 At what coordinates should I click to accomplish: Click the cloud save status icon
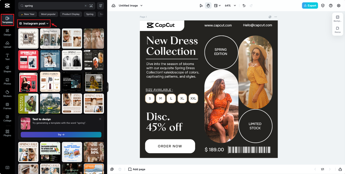tap(113, 6)
